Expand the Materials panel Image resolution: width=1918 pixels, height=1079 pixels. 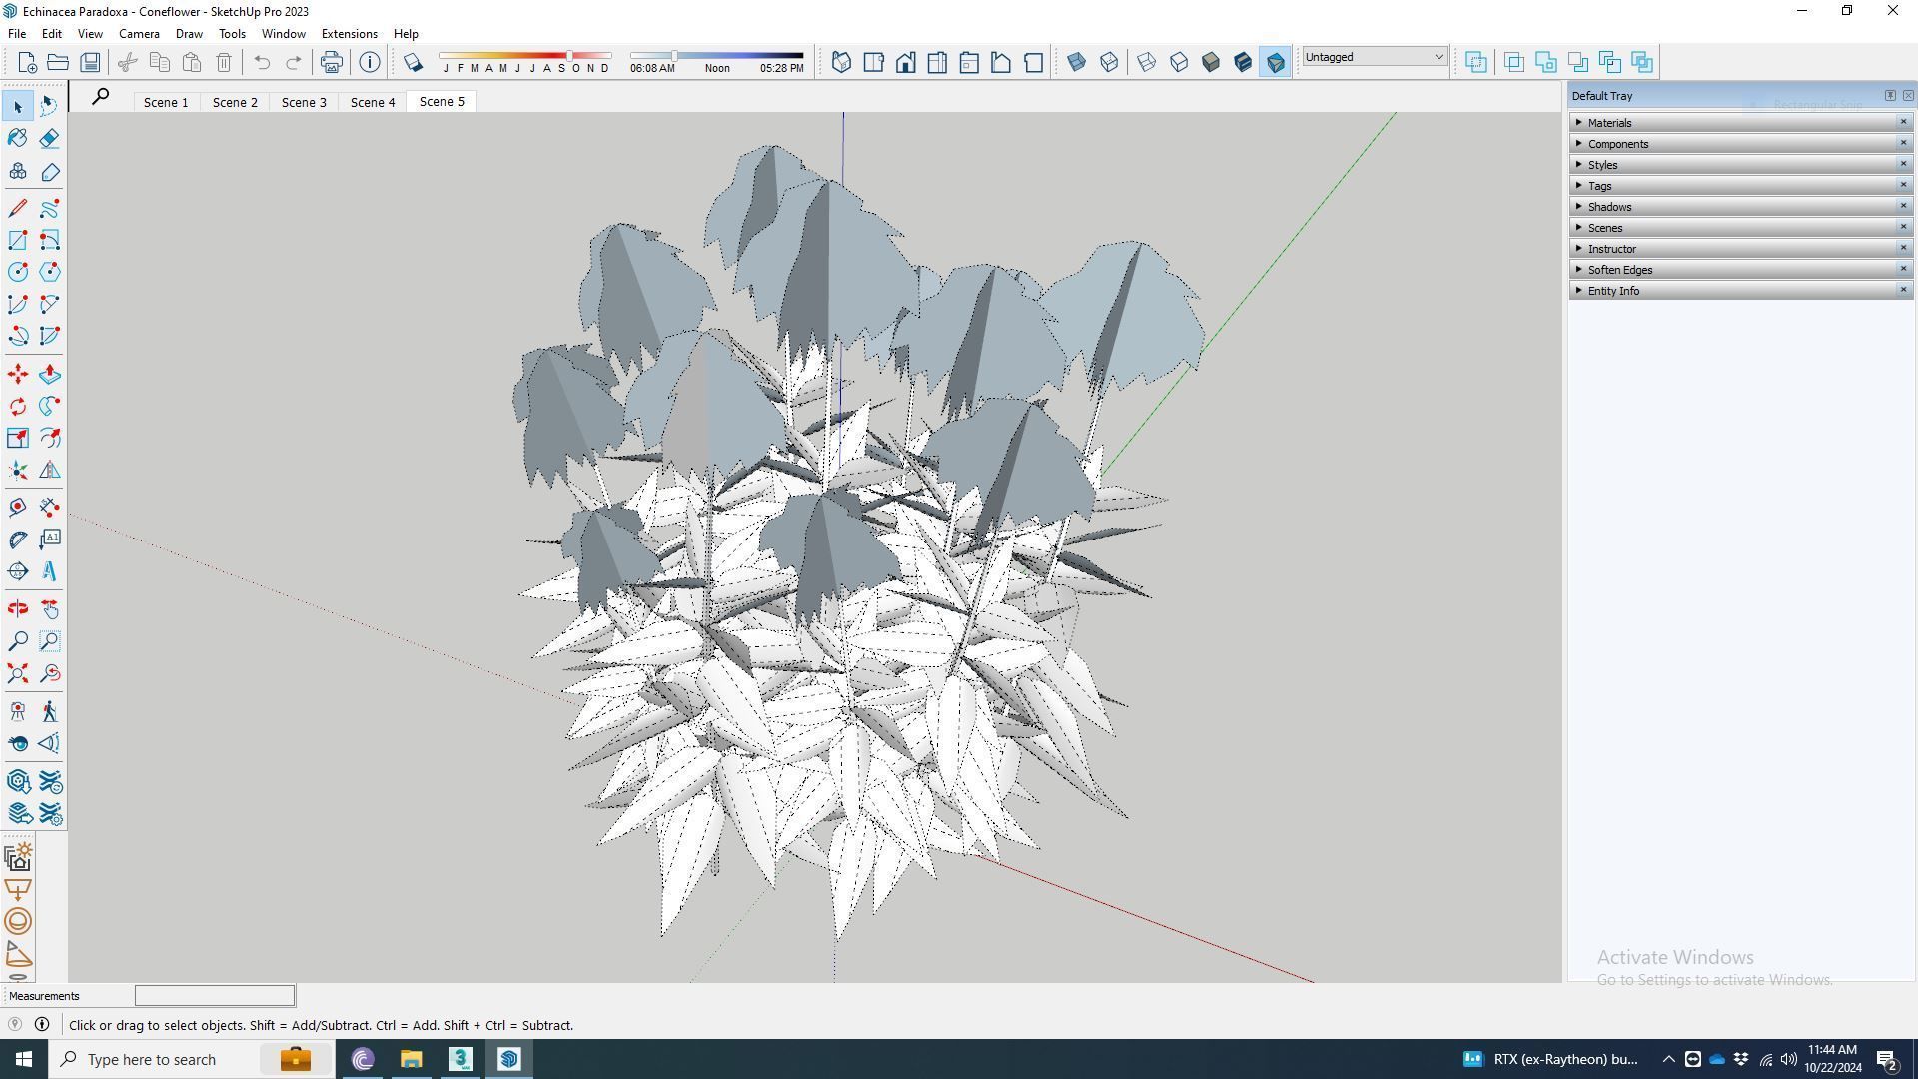coord(1609,123)
